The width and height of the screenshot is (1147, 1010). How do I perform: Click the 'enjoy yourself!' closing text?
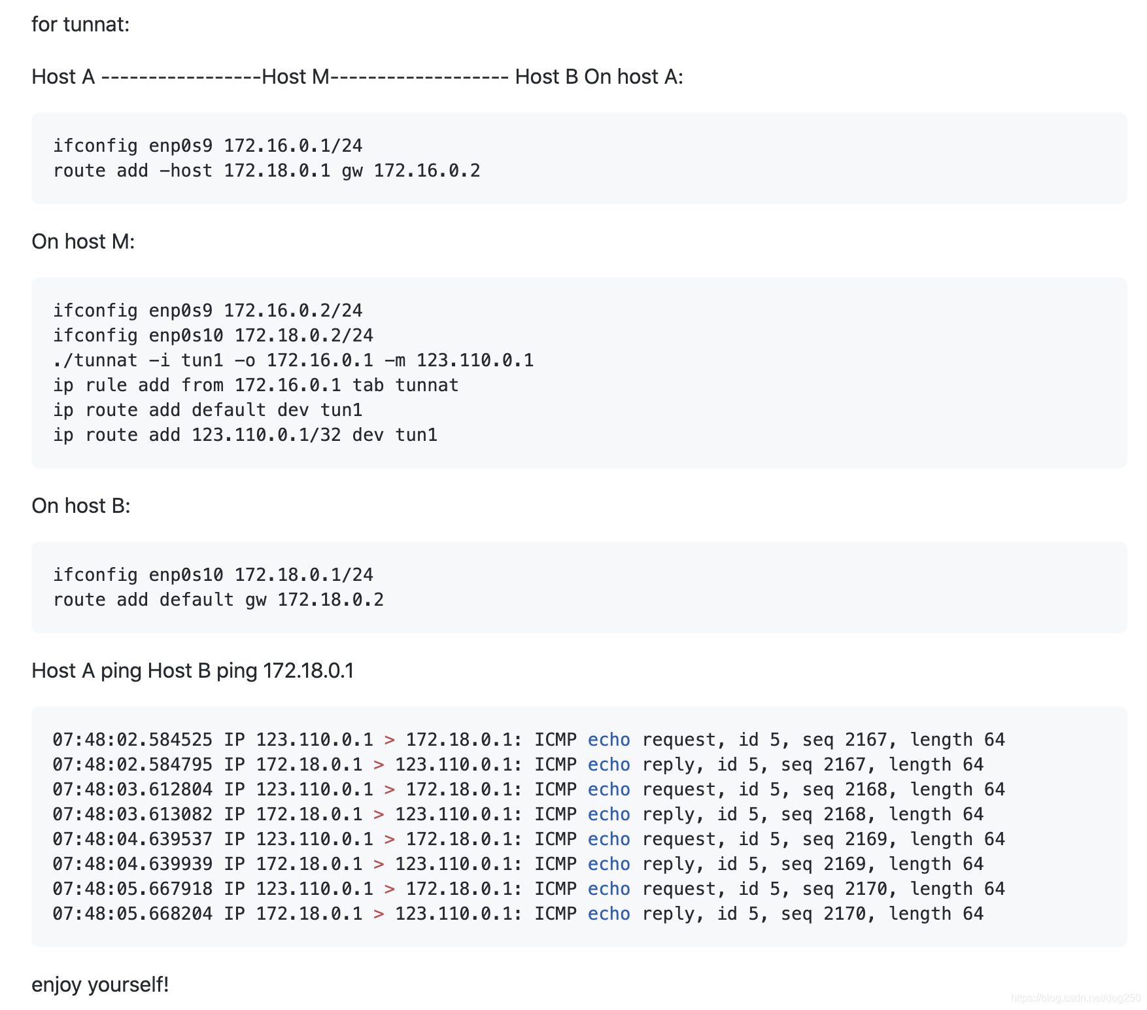click(100, 984)
